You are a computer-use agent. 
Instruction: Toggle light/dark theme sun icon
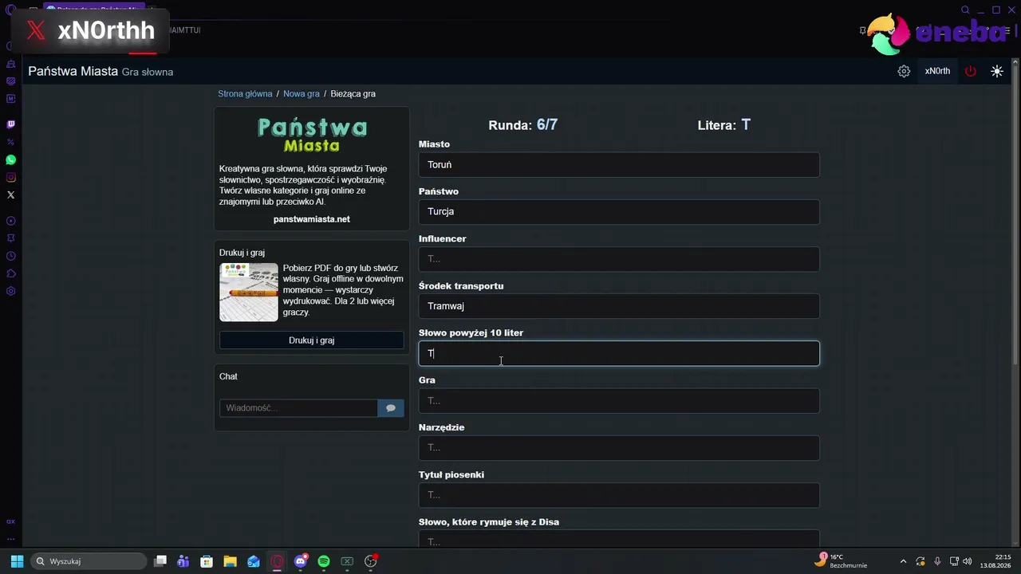click(x=997, y=71)
